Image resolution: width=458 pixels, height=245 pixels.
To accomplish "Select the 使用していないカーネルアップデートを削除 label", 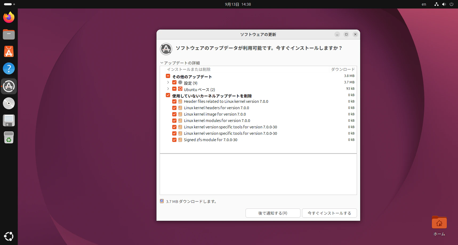I will click(x=212, y=96).
